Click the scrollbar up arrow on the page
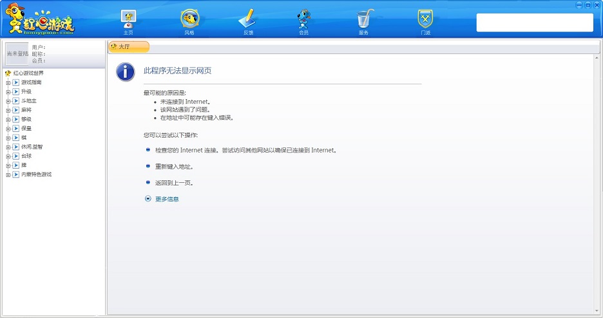 click(x=597, y=57)
